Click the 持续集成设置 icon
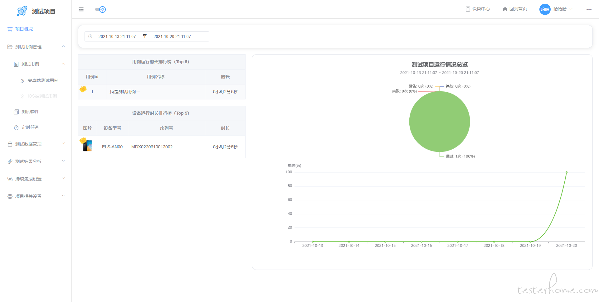Viewport: 599px width, 302px height. pos(10,179)
